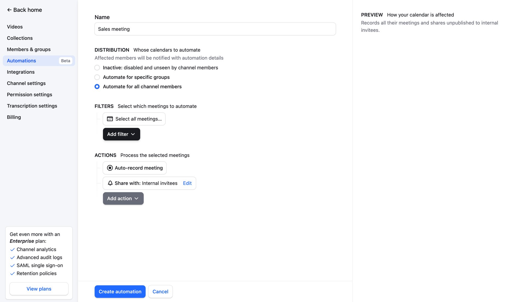This screenshot has height=302, width=526.
Task: Click the bell icon on Share with action
Action: point(110,183)
